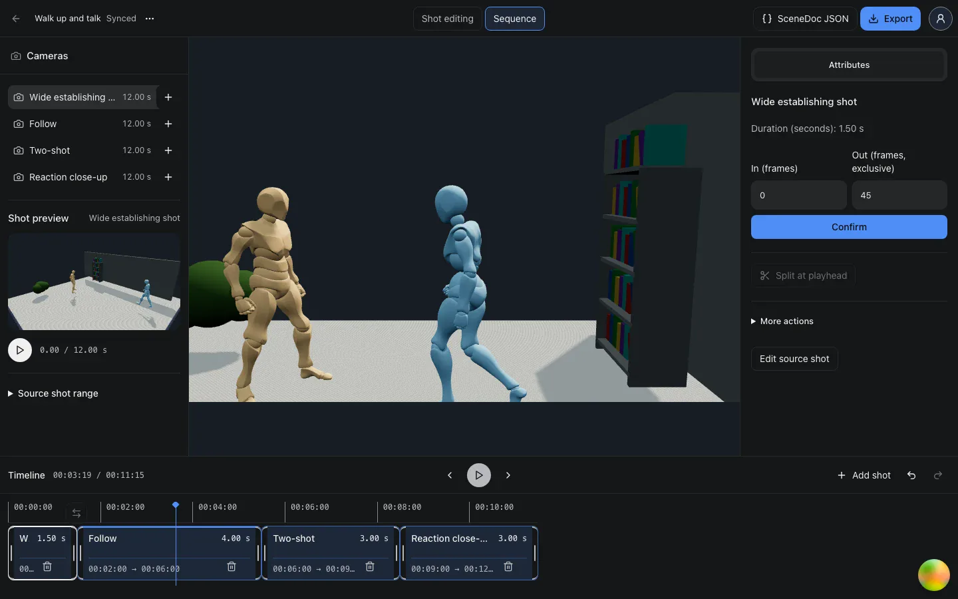The height and width of the screenshot is (599, 958).
Task: Click the blue playhead marker on timeline
Action: (x=176, y=505)
